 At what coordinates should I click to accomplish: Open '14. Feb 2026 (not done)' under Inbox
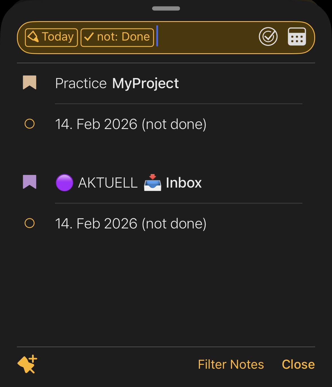click(x=131, y=224)
